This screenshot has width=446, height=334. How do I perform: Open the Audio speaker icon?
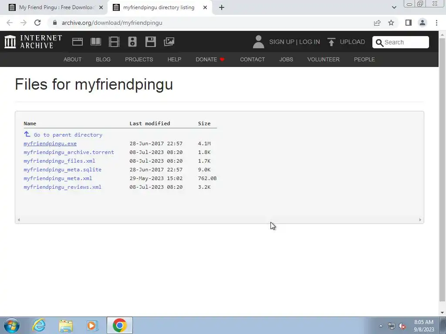(132, 42)
